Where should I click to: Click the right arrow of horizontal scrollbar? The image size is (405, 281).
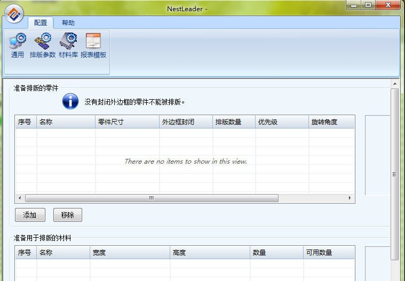[350, 198]
